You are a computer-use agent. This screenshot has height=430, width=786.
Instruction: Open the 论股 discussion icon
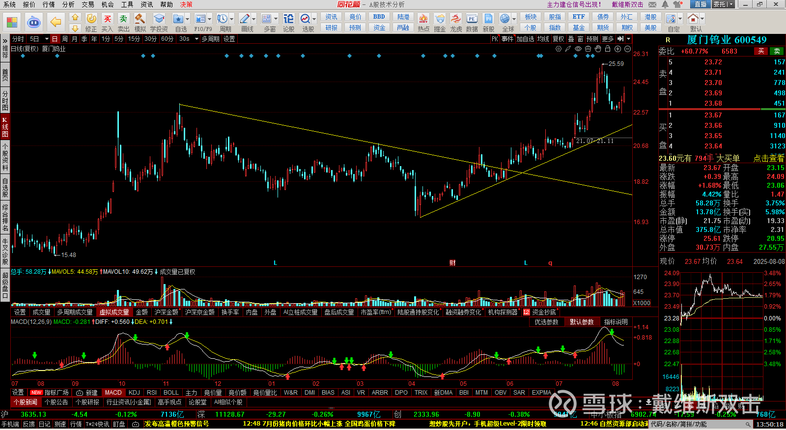point(288,19)
